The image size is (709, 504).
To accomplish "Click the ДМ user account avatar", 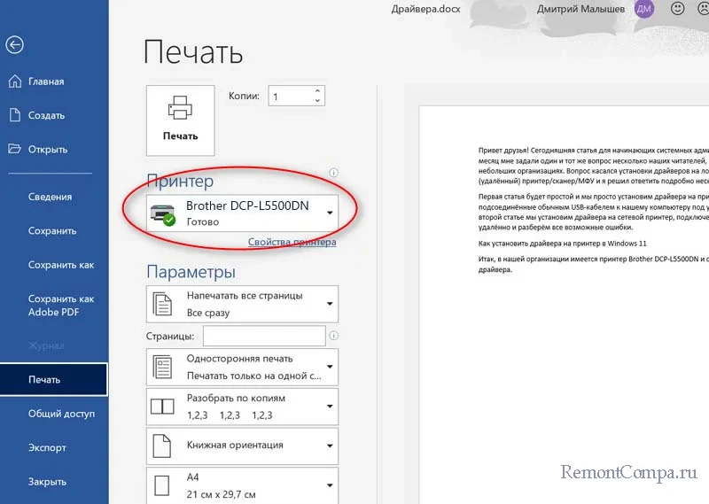I will pyautogui.click(x=644, y=9).
